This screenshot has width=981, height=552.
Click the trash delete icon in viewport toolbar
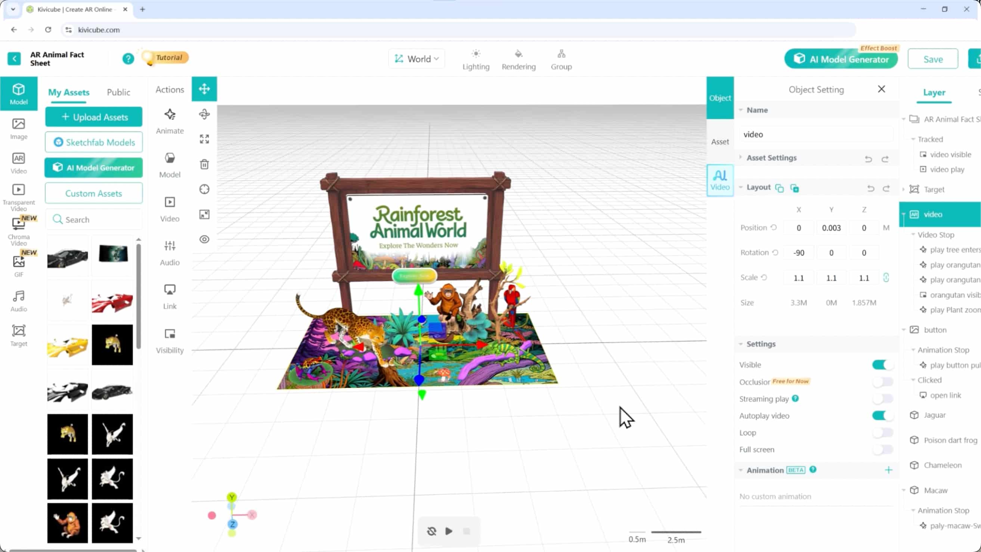(x=204, y=164)
